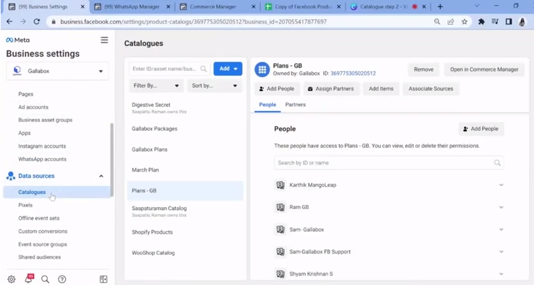Select the WooShop Catalog entry
The image size is (534, 285).
pos(185,252)
